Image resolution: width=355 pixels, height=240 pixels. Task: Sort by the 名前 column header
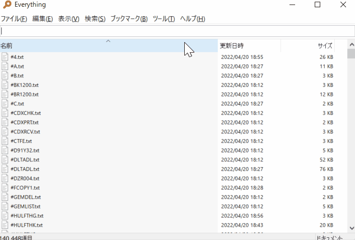tap(109, 45)
